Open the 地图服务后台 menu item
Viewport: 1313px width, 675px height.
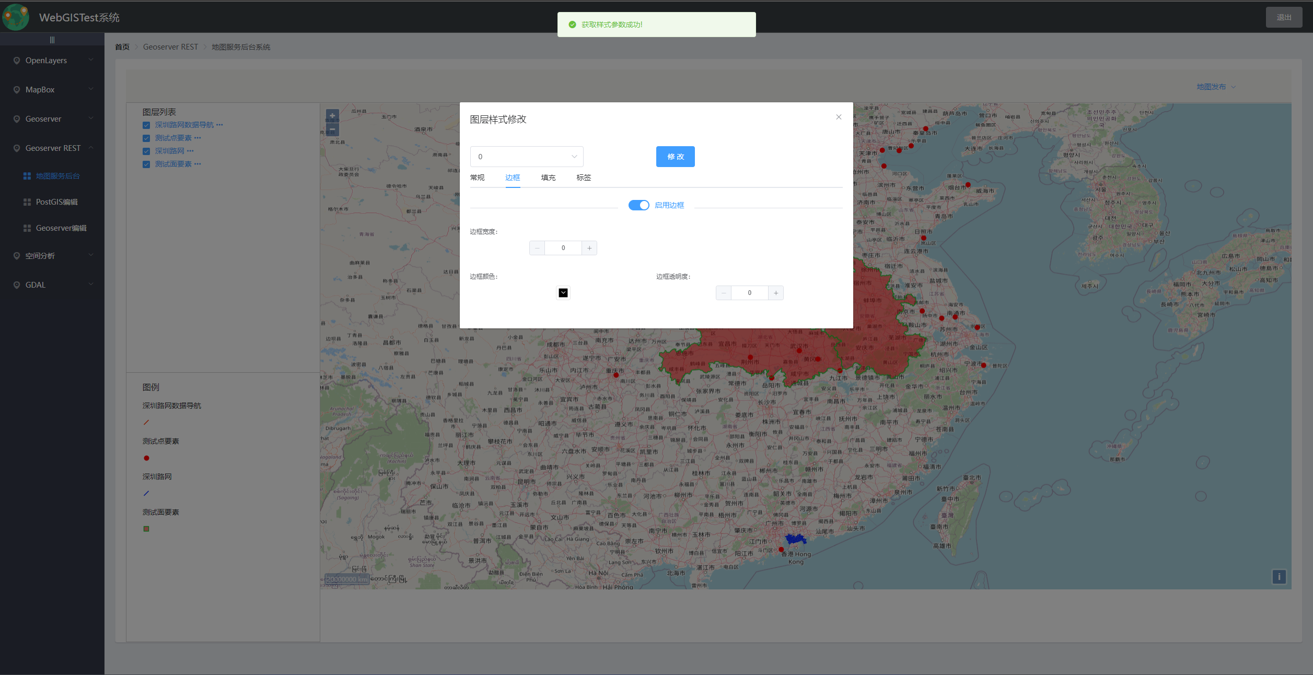click(x=52, y=176)
